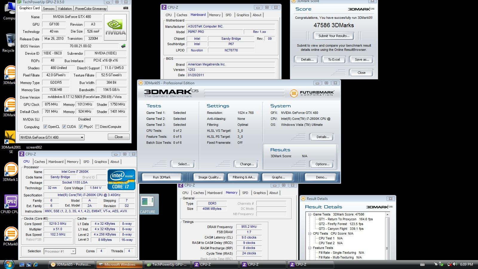Click the Filtering & AA button

coord(244,177)
